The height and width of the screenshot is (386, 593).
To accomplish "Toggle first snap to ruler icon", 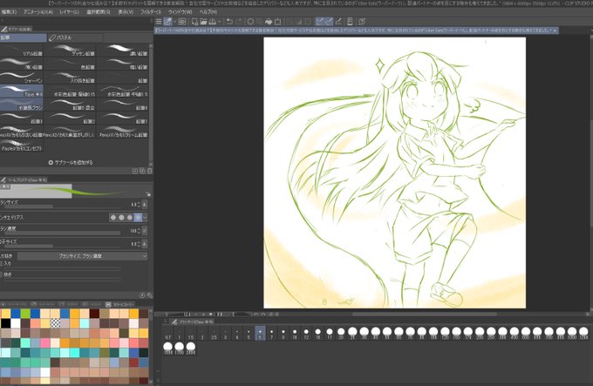I will (x=320, y=22).
